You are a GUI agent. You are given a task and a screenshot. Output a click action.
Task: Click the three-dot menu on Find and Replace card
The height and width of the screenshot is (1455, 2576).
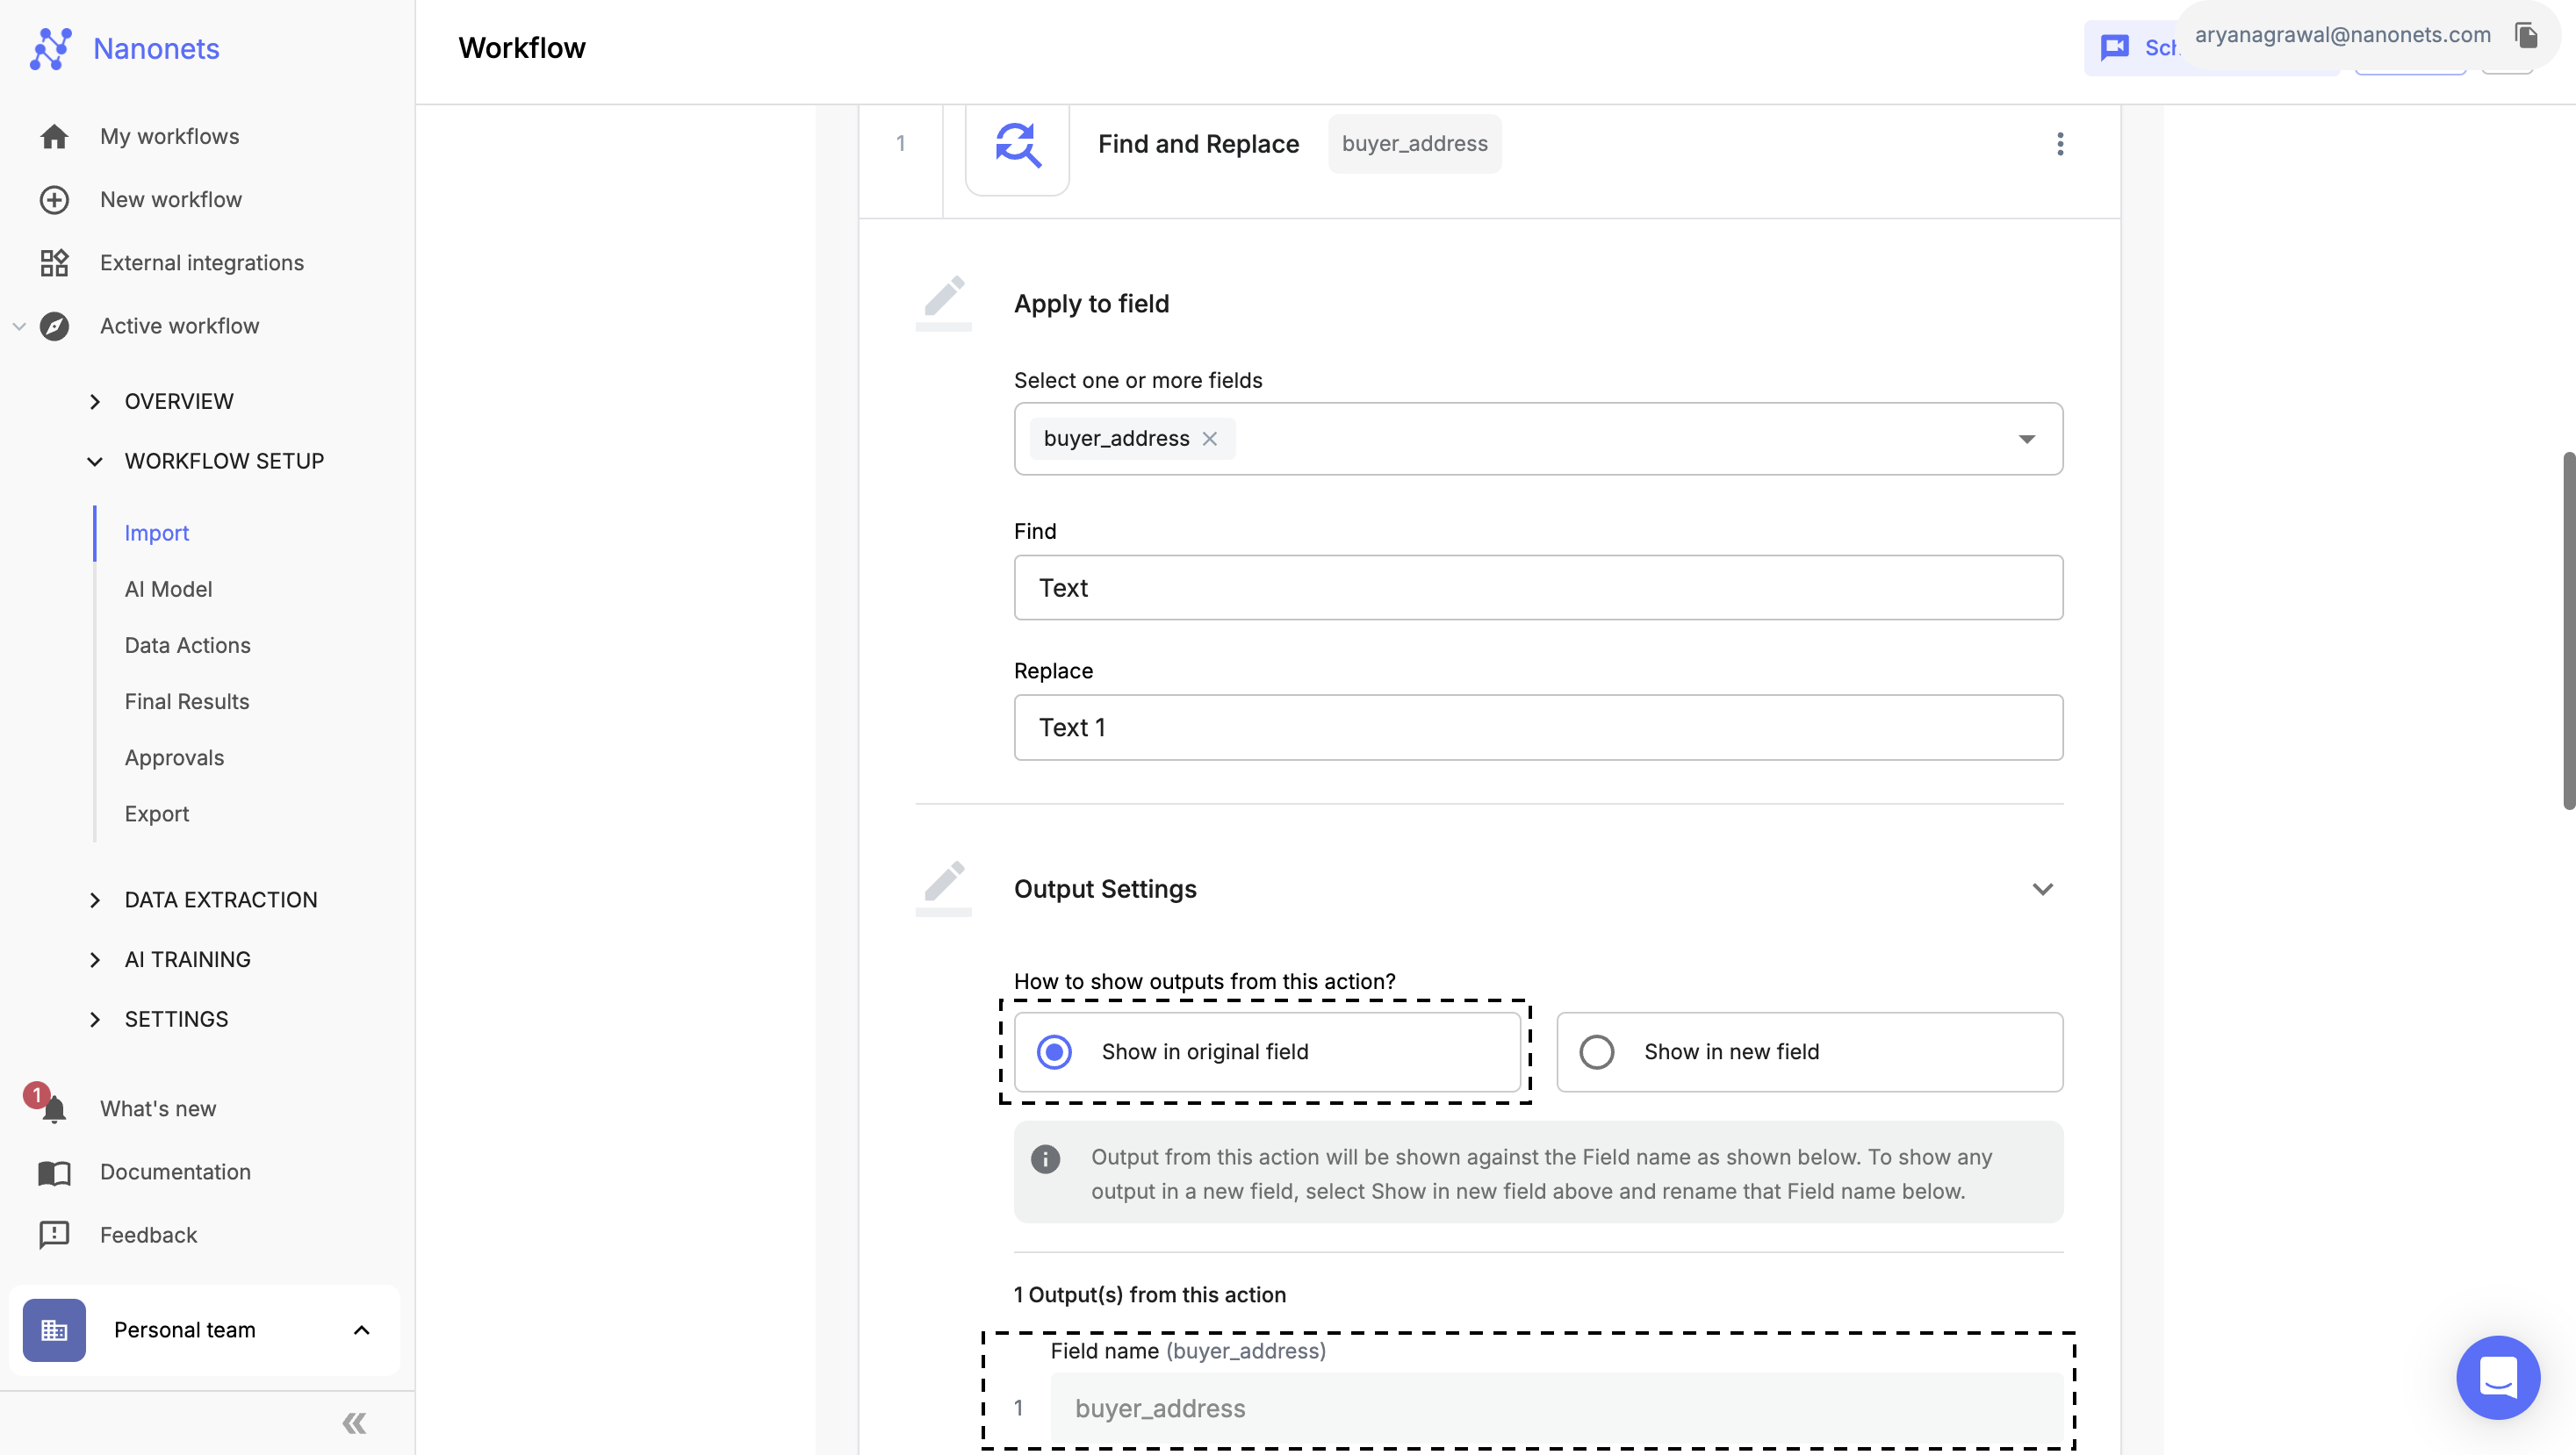coord(2060,143)
